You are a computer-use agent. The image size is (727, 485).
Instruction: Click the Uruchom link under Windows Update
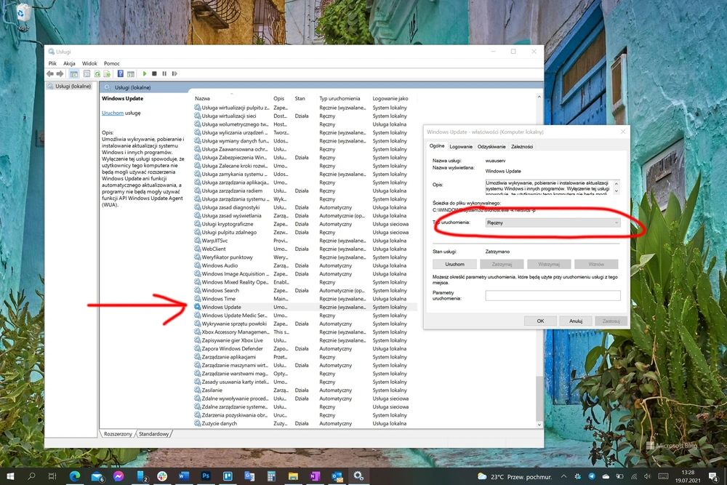(113, 113)
